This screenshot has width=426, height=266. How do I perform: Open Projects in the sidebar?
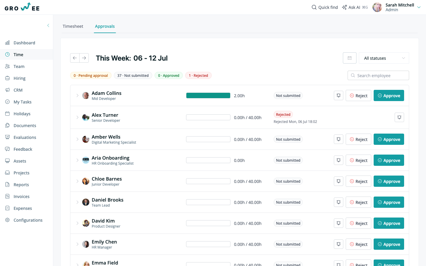click(27, 173)
